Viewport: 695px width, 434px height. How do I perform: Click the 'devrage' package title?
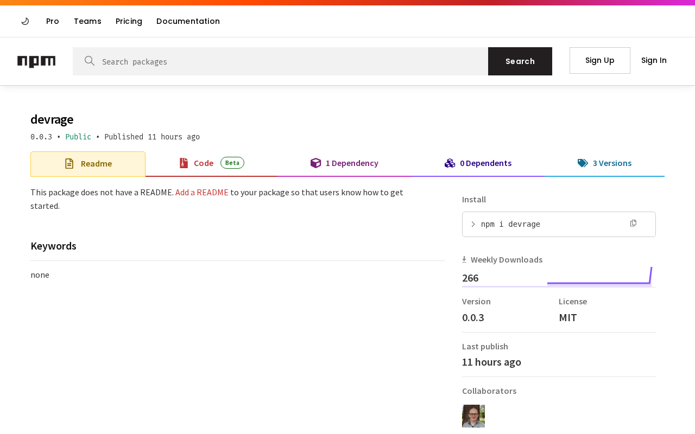tap(52, 119)
